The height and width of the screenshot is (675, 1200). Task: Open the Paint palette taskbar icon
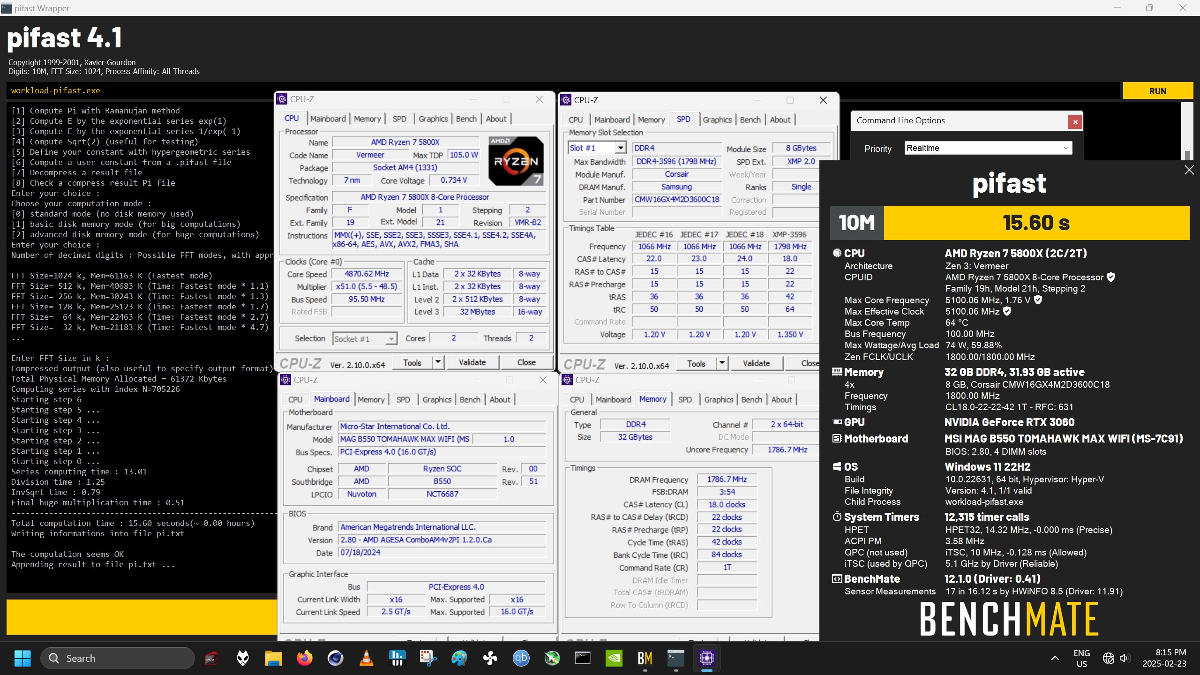point(459,658)
